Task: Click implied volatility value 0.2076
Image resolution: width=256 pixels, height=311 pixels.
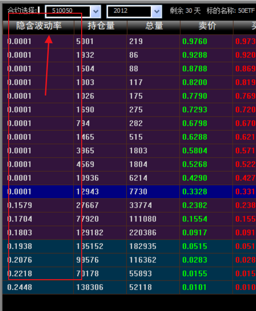Action: [x=20, y=260]
